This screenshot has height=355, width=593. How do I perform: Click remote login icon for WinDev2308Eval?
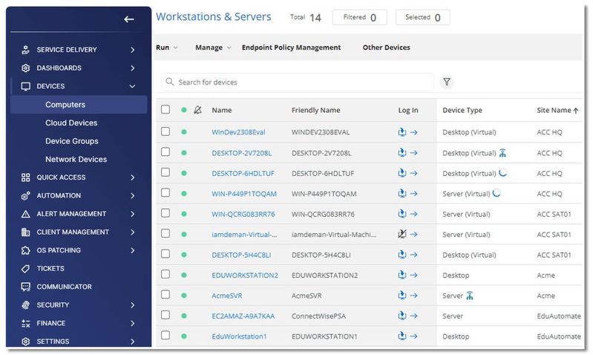402,132
